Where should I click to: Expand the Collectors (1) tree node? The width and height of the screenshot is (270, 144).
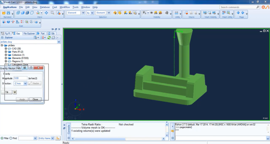tap(6, 55)
